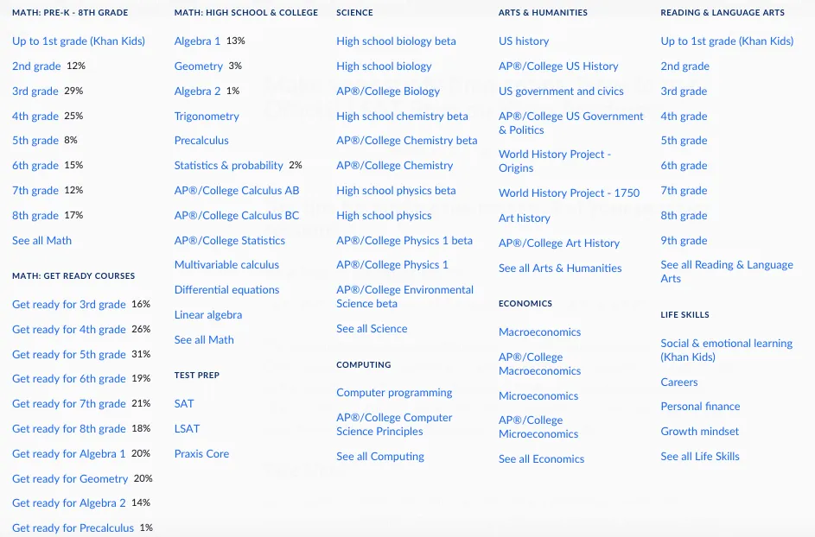Screen dimensions: 815x537
Task: Select 4th grade math
Action: (35, 116)
